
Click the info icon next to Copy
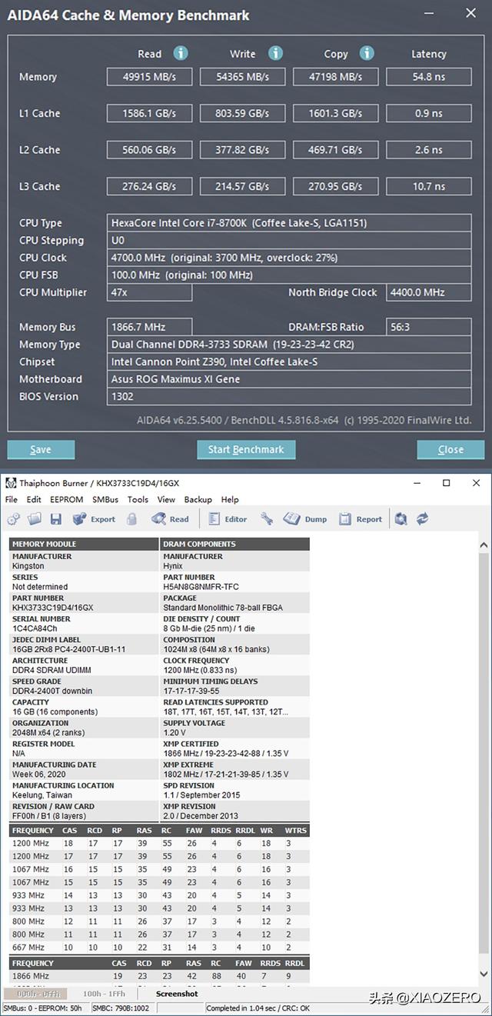click(x=367, y=53)
